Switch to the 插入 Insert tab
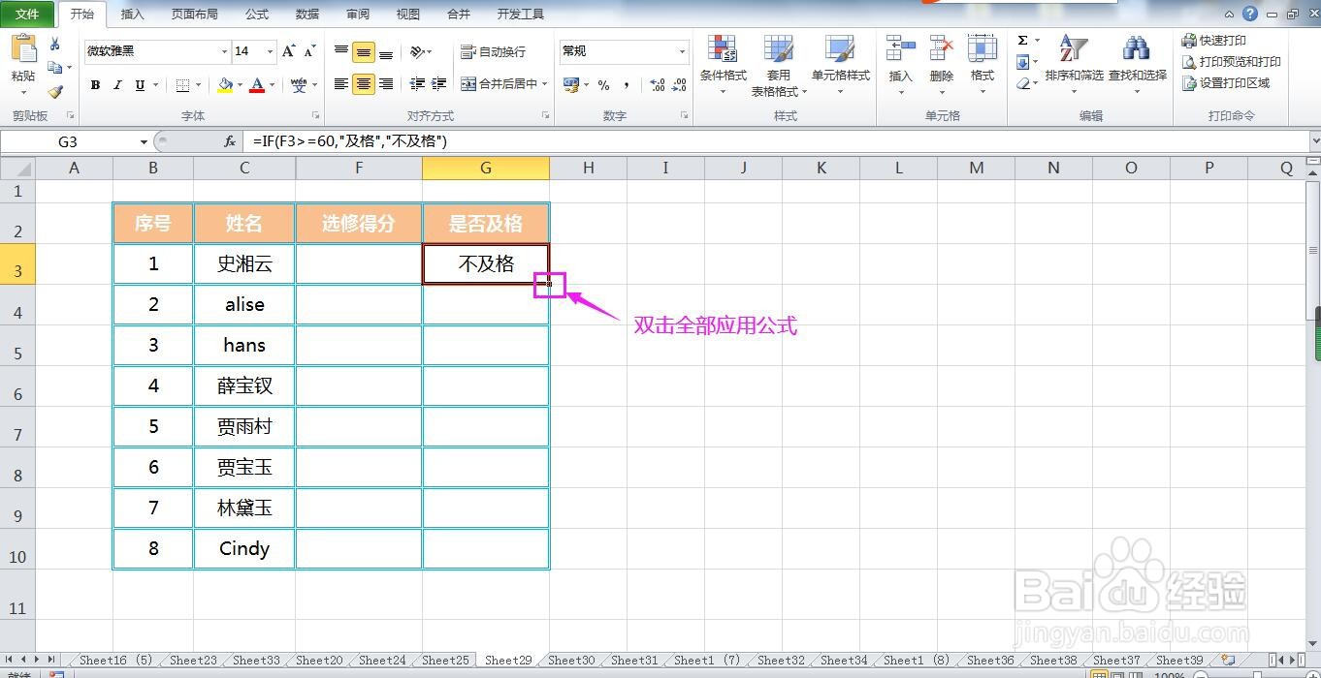The height and width of the screenshot is (678, 1321). point(132,15)
